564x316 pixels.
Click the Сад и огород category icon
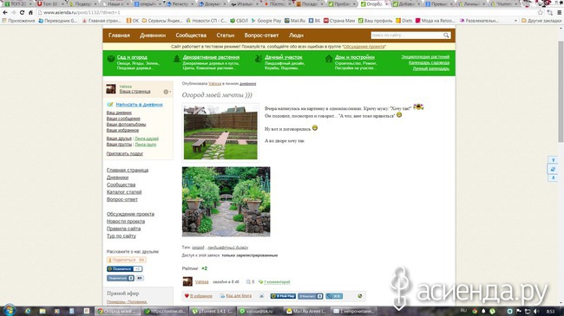pos(111,59)
